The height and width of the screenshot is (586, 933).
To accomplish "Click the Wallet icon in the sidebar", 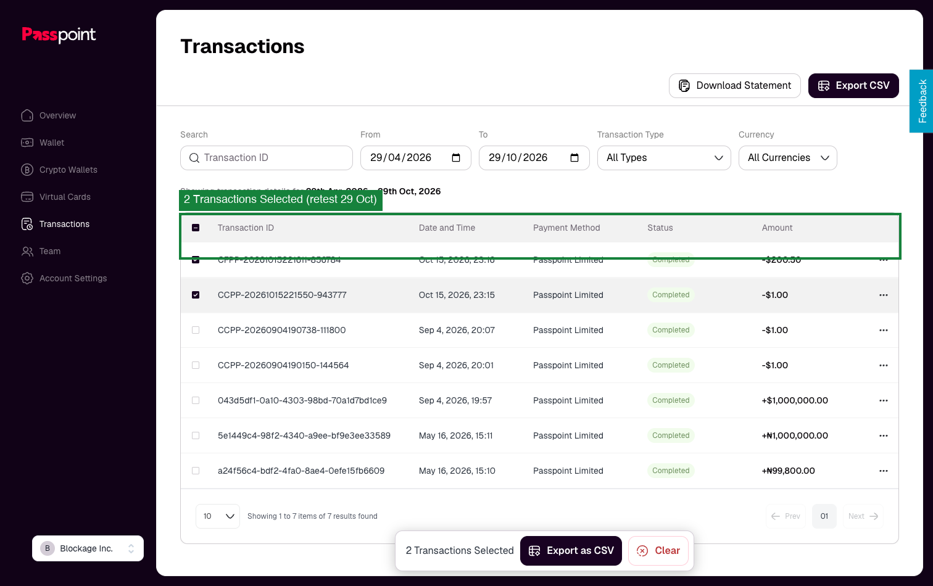I will pos(27,142).
